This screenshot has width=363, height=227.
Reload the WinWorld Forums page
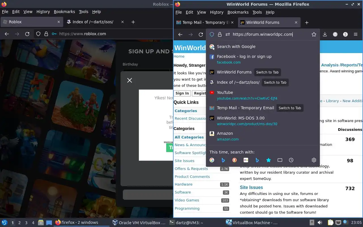[201, 34]
